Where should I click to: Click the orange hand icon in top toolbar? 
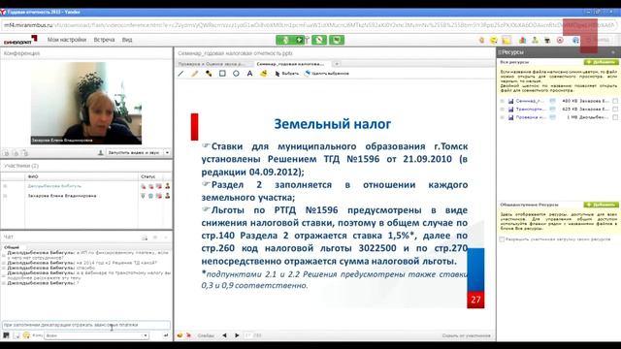(x=481, y=40)
